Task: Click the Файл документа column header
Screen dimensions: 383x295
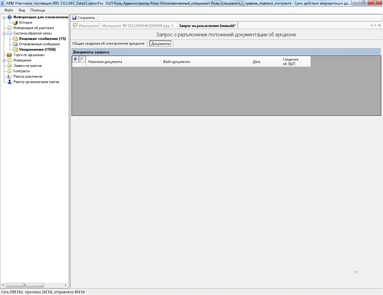Action: point(206,61)
